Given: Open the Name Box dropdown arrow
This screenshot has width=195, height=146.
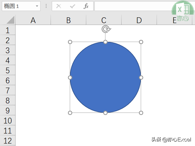Looking at the screenshot, I should coord(37,6).
